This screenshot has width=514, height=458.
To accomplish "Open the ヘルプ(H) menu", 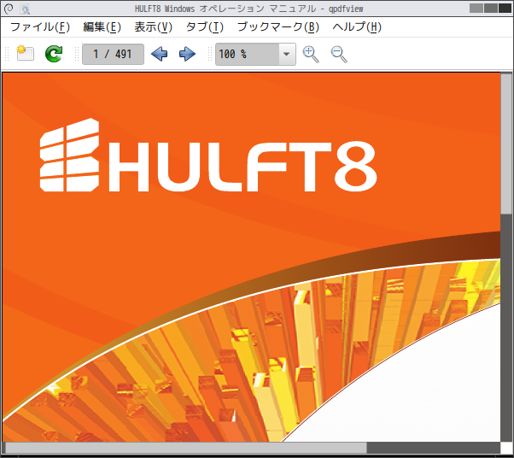I will [357, 26].
